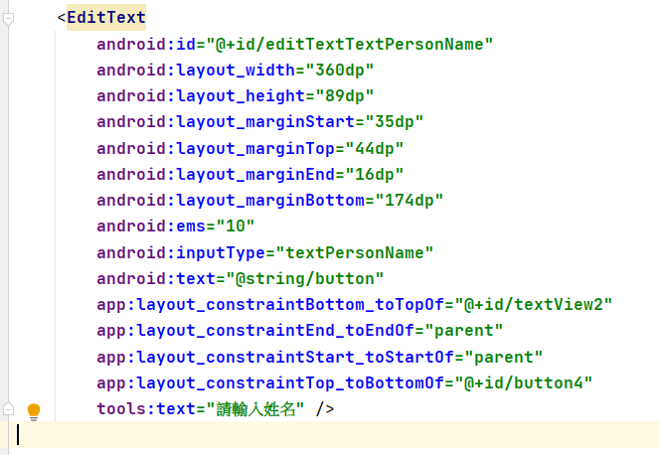
Task: Click the layout_width value "360dp"
Action: coord(340,70)
